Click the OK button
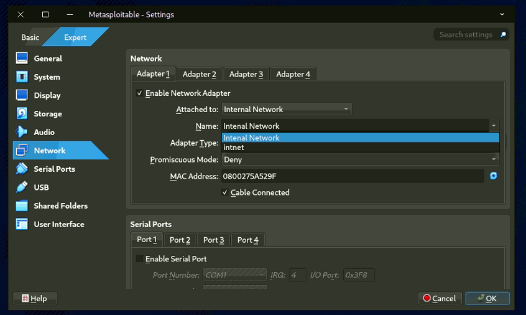 (487, 298)
